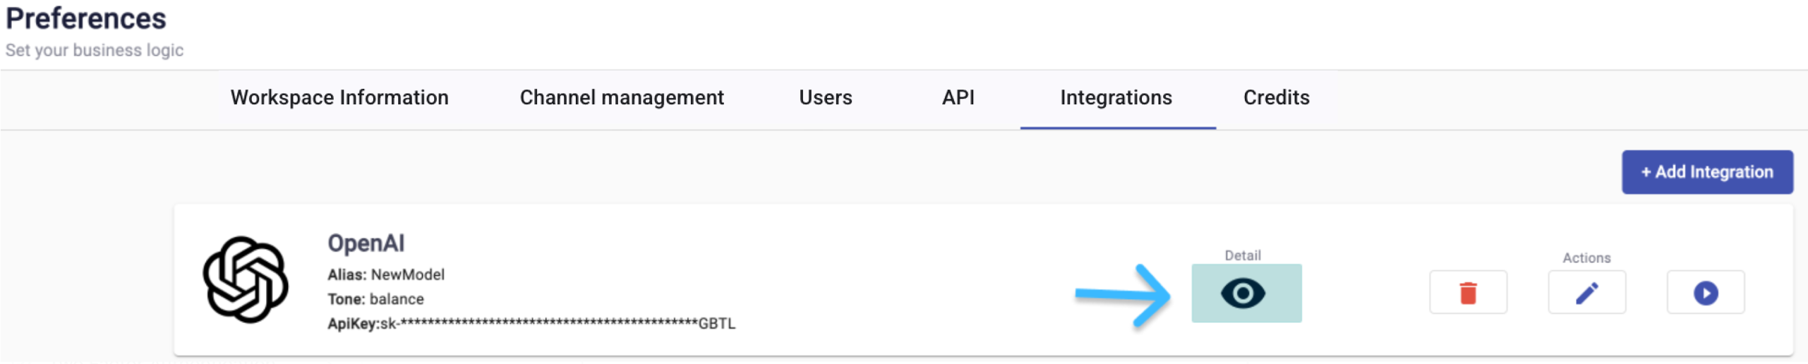The width and height of the screenshot is (1808, 364).
Task: Click the OpenAI logo
Action: click(x=246, y=279)
